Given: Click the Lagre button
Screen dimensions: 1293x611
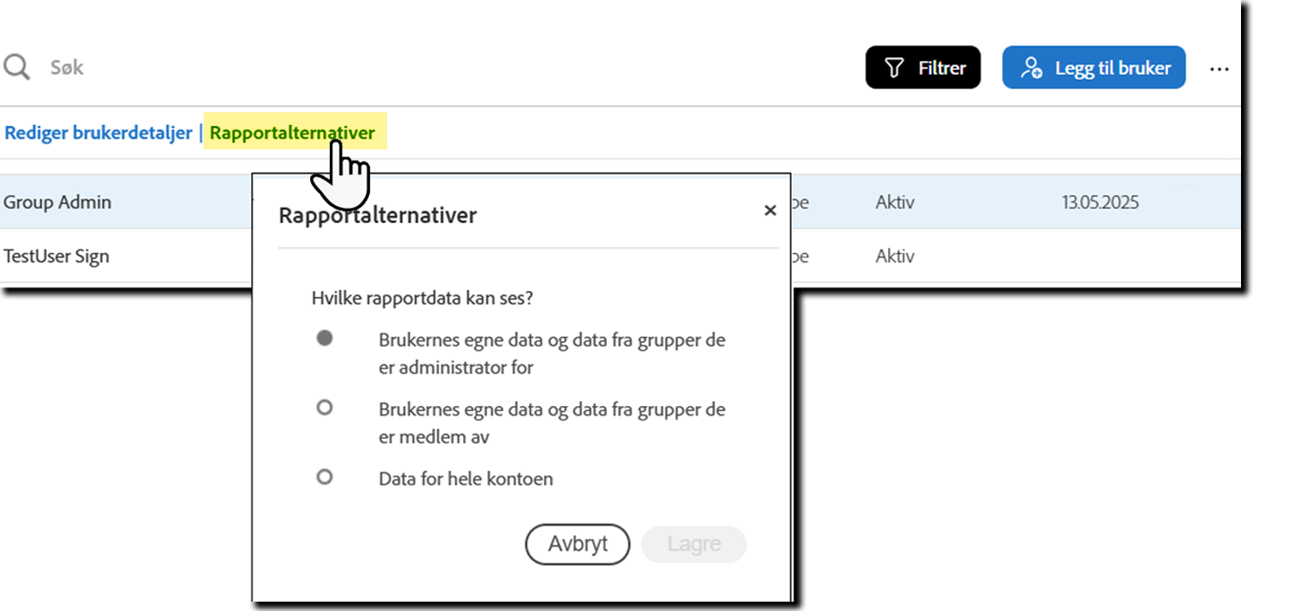Looking at the screenshot, I should (x=693, y=545).
